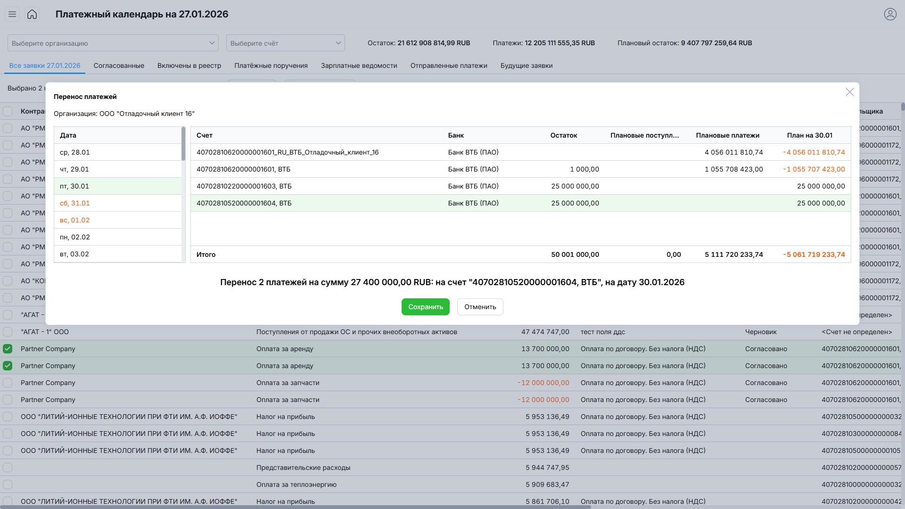Close the payment transfer dialog
The image size is (905, 509).
pyautogui.click(x=849, y=92)
